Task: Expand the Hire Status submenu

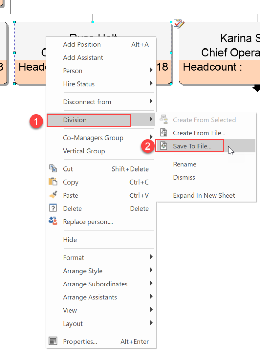Action: (151, 84)
